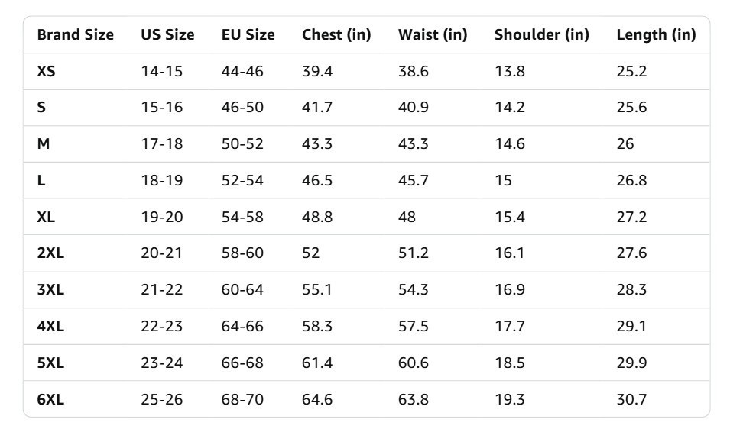Click the Waist (in) column header

click(433, 34)
